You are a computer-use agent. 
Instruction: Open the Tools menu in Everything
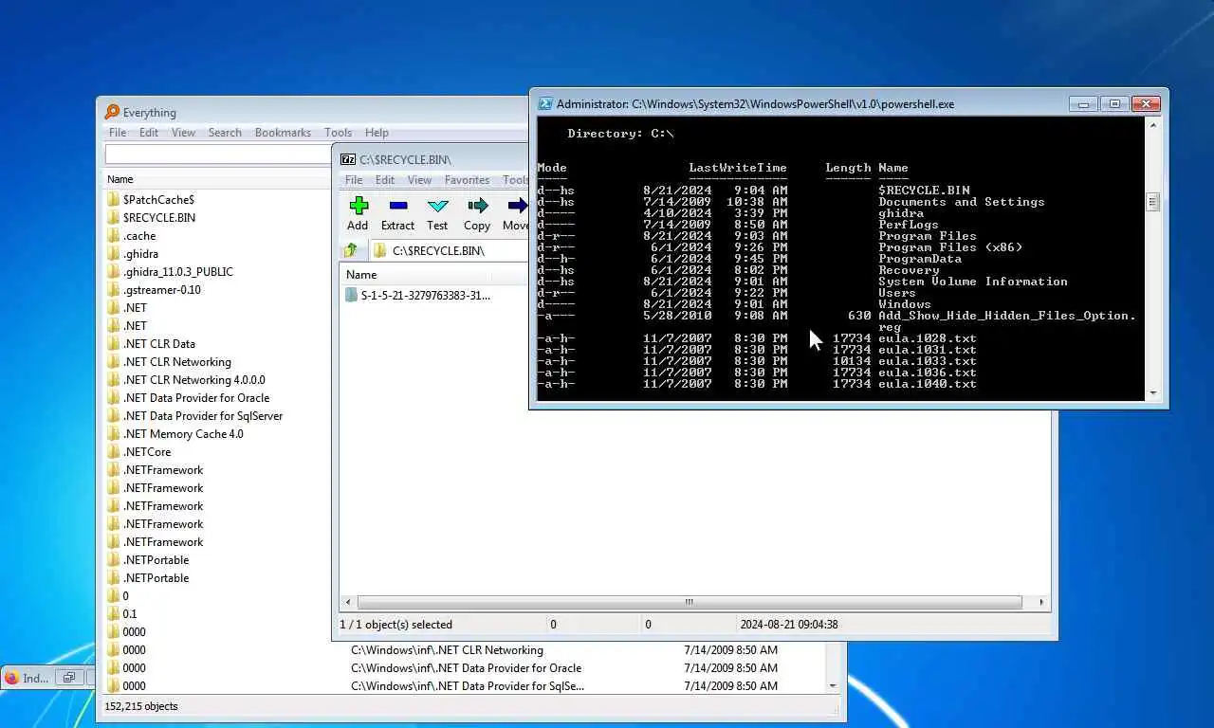pos(338,133)
